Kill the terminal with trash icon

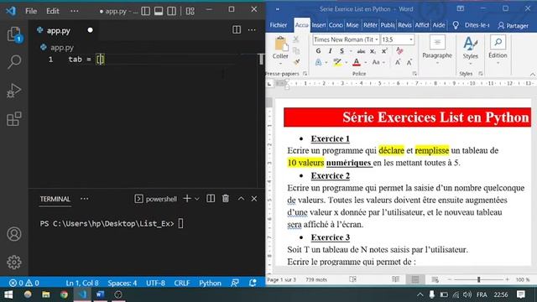[226, 199]
